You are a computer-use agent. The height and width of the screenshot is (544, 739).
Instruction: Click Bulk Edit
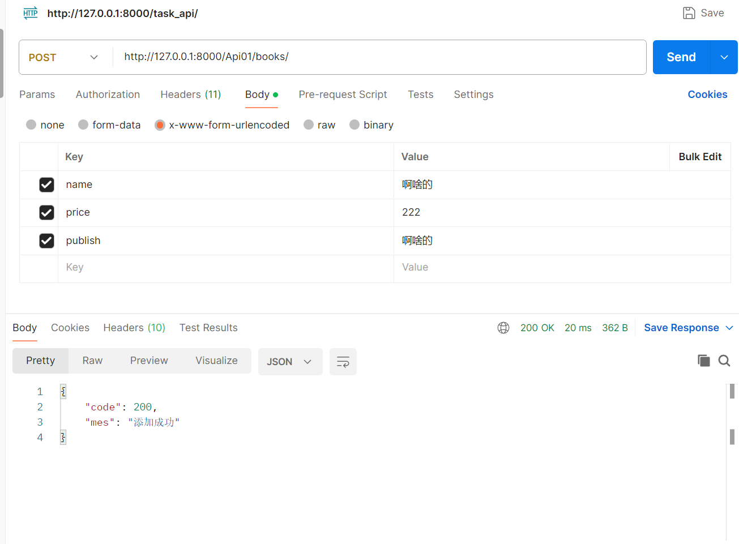click(x=700, y=157)
